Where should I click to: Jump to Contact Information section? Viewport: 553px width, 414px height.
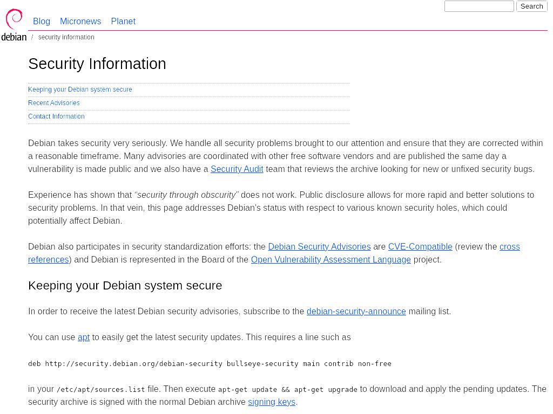tap(56, 116)
